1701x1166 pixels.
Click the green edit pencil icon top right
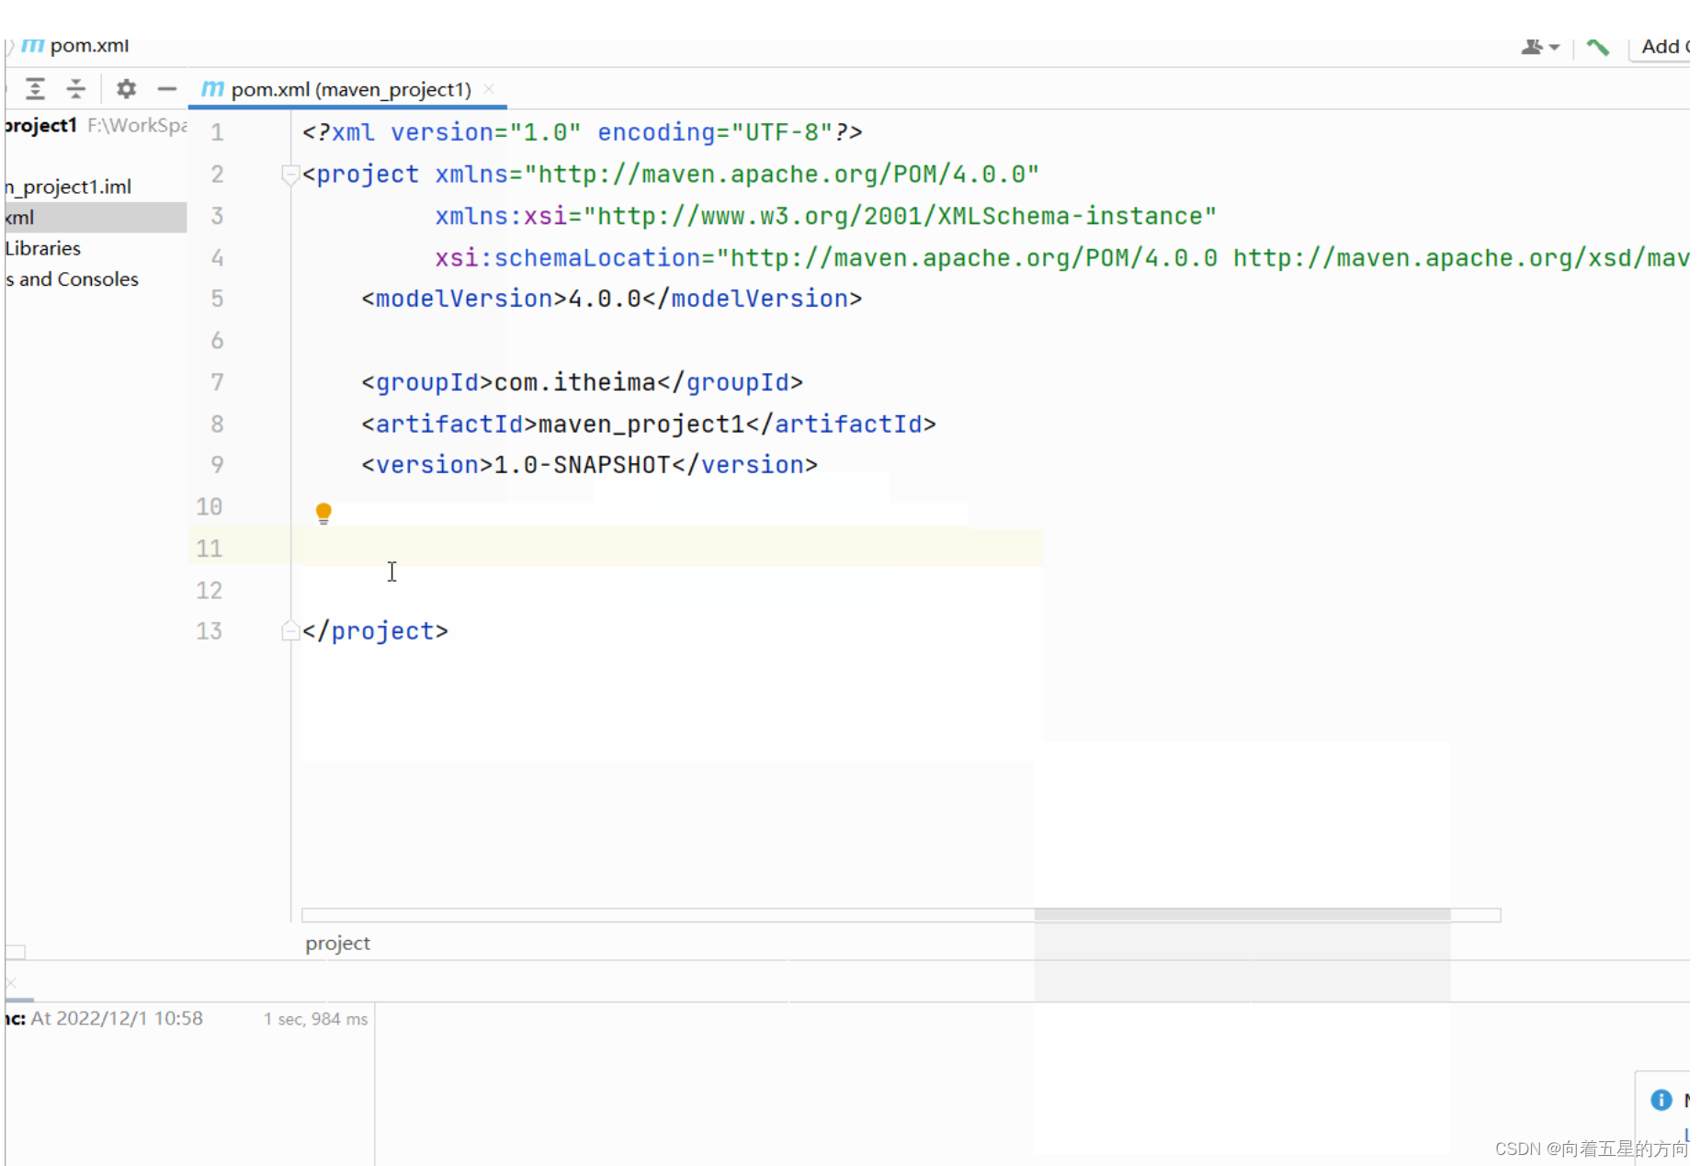[1596, 46]
